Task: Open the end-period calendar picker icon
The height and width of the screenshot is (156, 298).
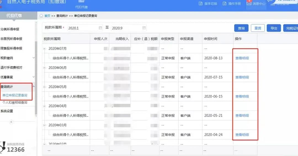Action: click(144, 28)
